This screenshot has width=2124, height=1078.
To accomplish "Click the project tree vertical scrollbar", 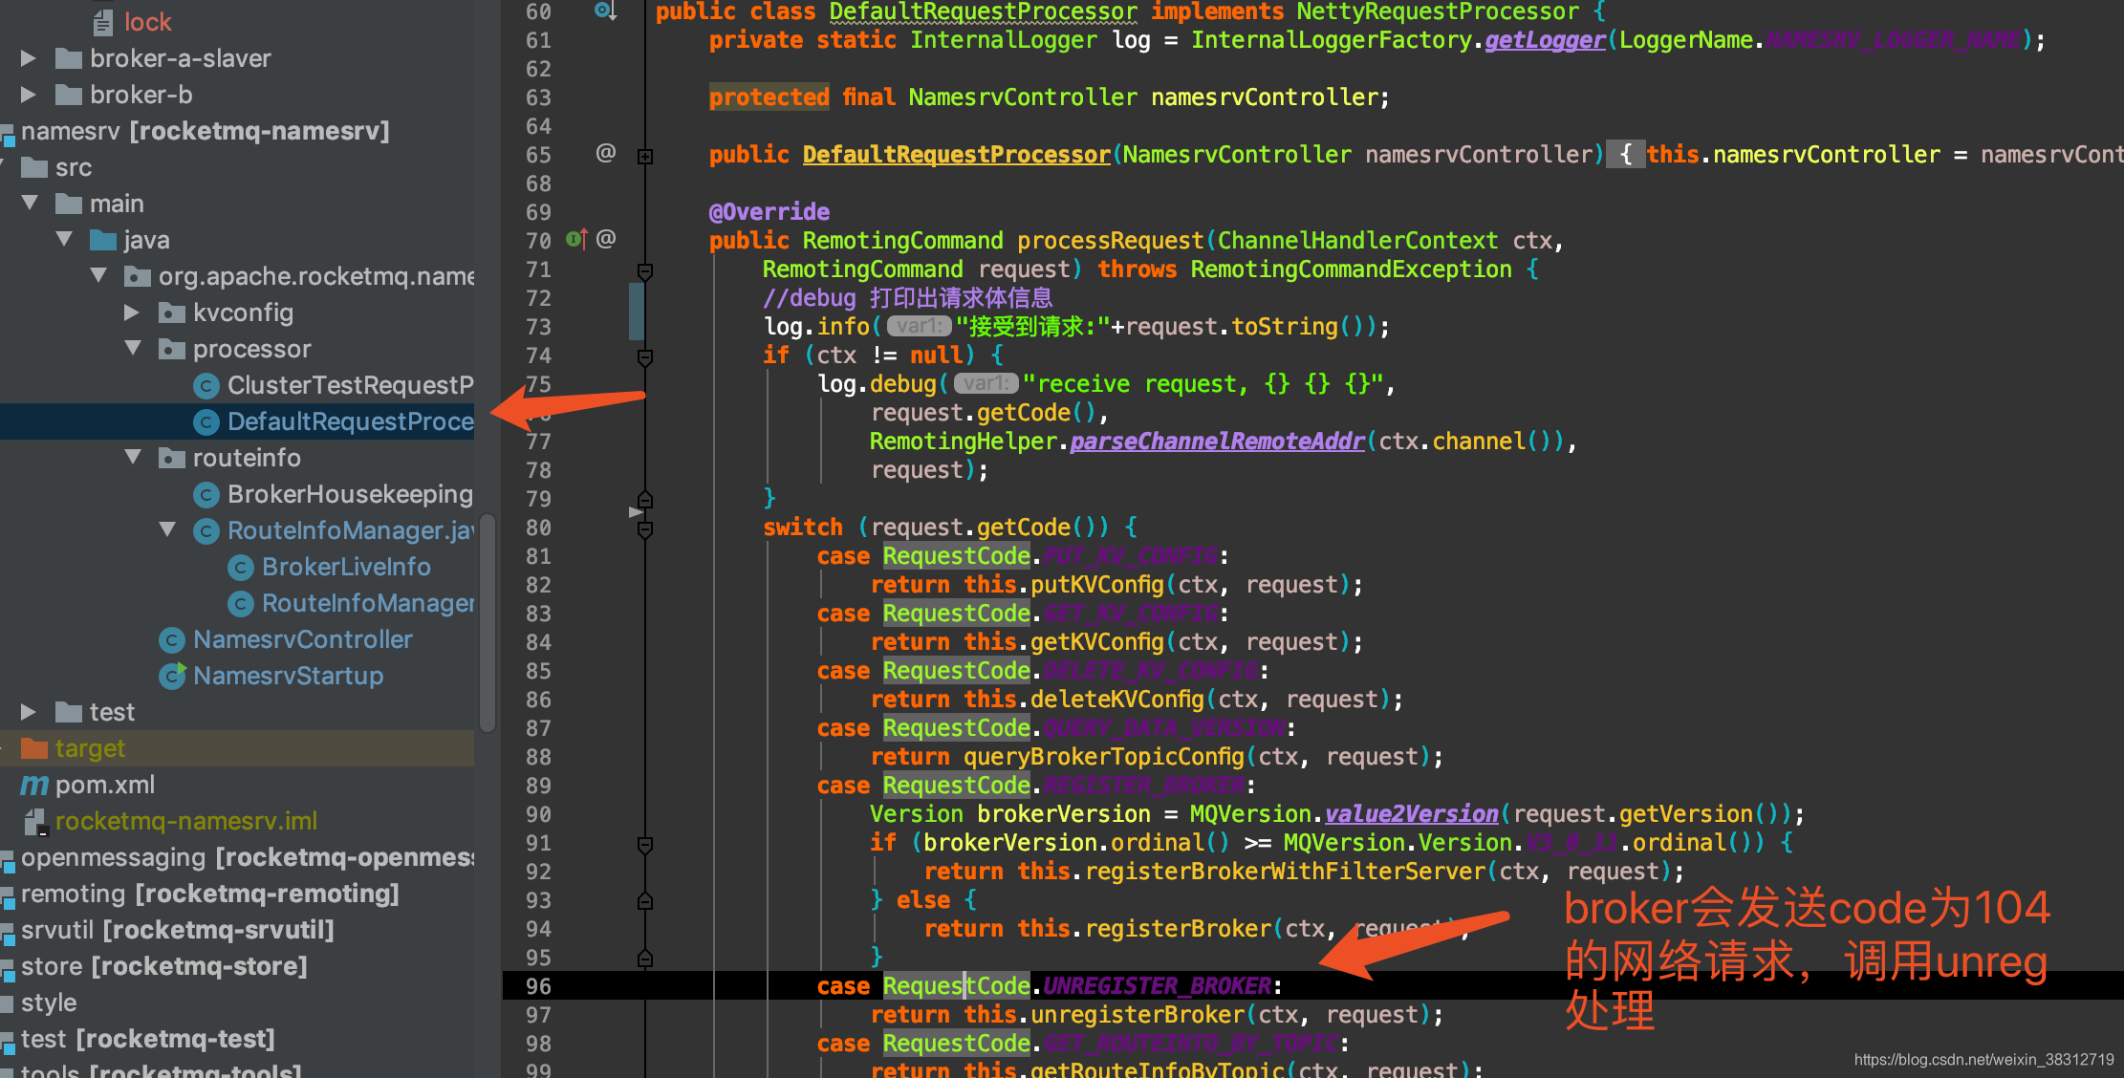I will coord(487,622).
